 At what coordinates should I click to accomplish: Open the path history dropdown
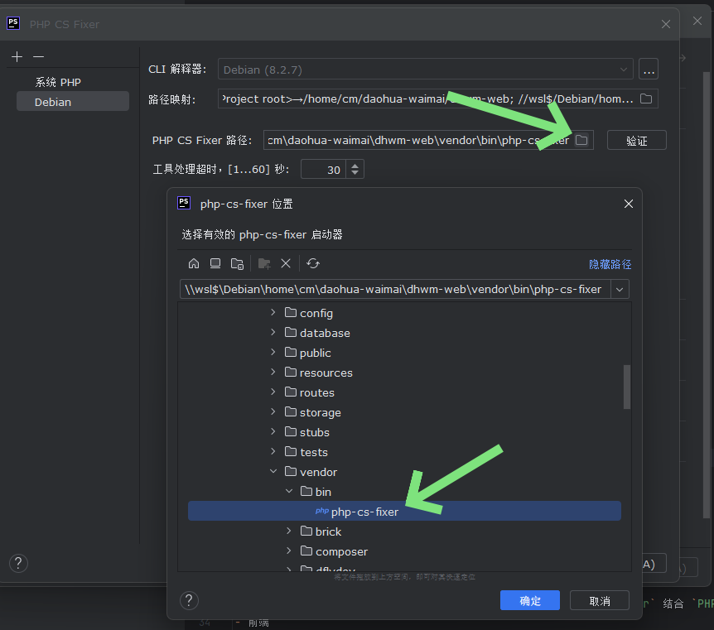620,289
